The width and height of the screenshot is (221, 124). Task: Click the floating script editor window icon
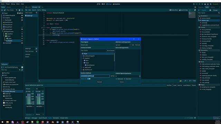(x=195, y=10)
